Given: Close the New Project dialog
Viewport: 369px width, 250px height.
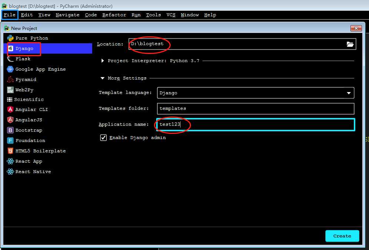Looking at the screenshot, I should [x=356, y=28].
